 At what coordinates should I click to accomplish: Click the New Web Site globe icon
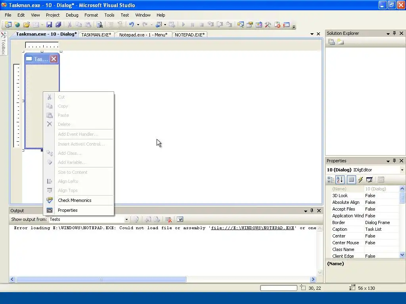tap(17, 25)
